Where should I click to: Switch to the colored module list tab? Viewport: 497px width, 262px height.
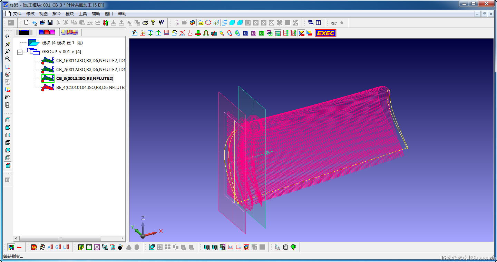47,32
